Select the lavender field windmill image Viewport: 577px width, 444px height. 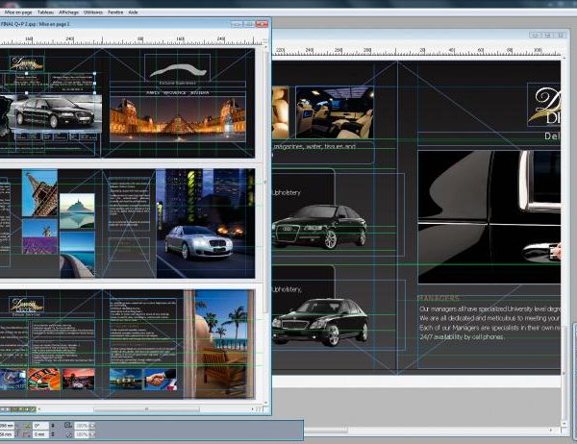point(39,236)
